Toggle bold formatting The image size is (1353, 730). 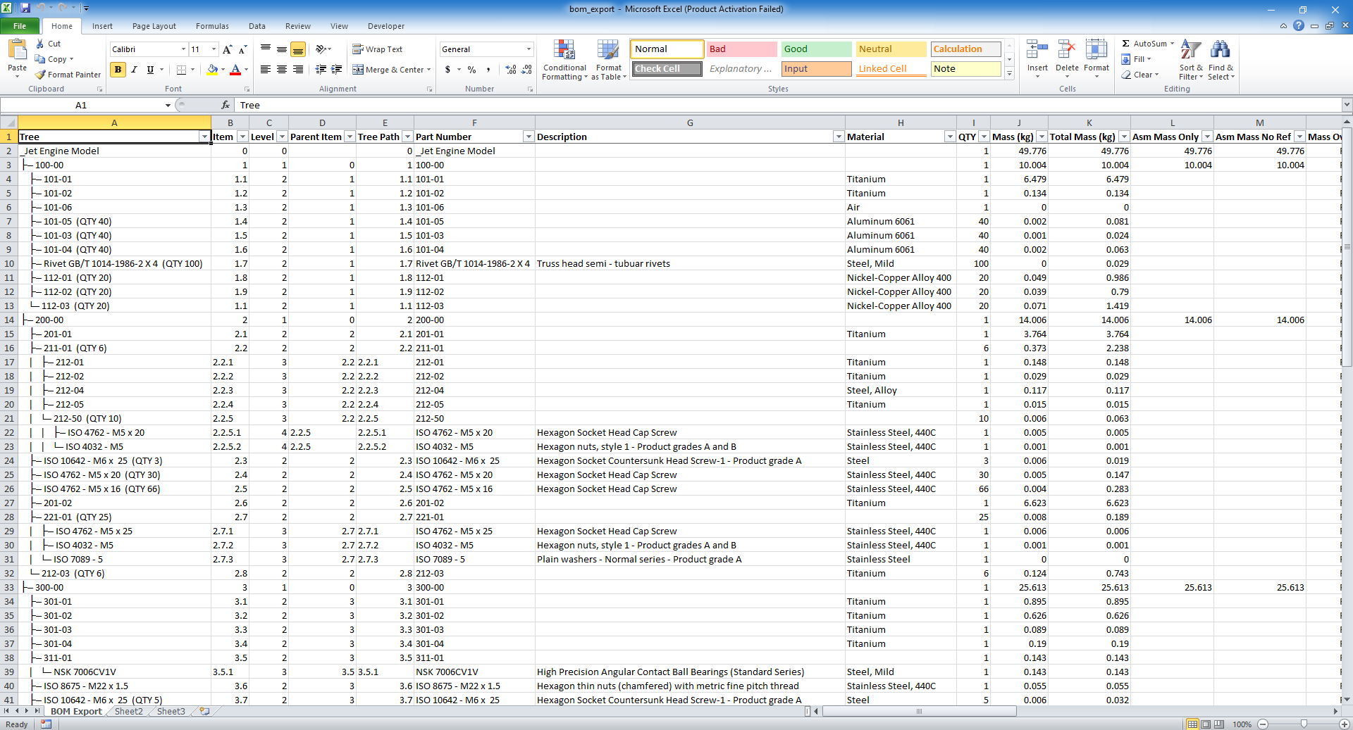[x=118, y=70]
